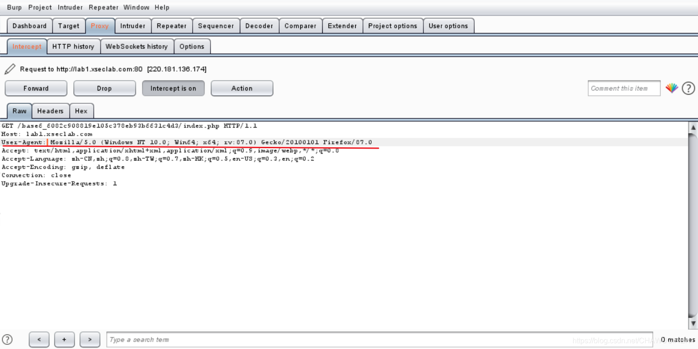Open the Help menu

pos(162,7)
